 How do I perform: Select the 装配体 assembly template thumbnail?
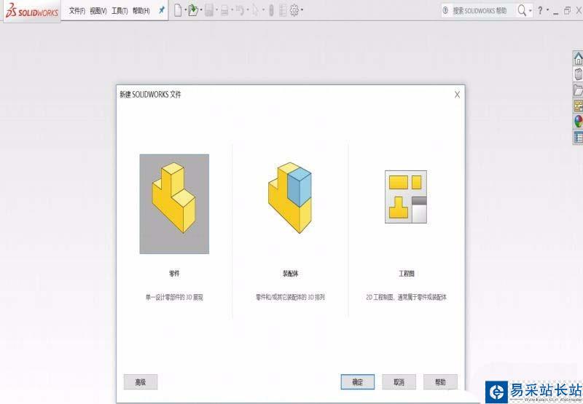[x=290, y=198]
